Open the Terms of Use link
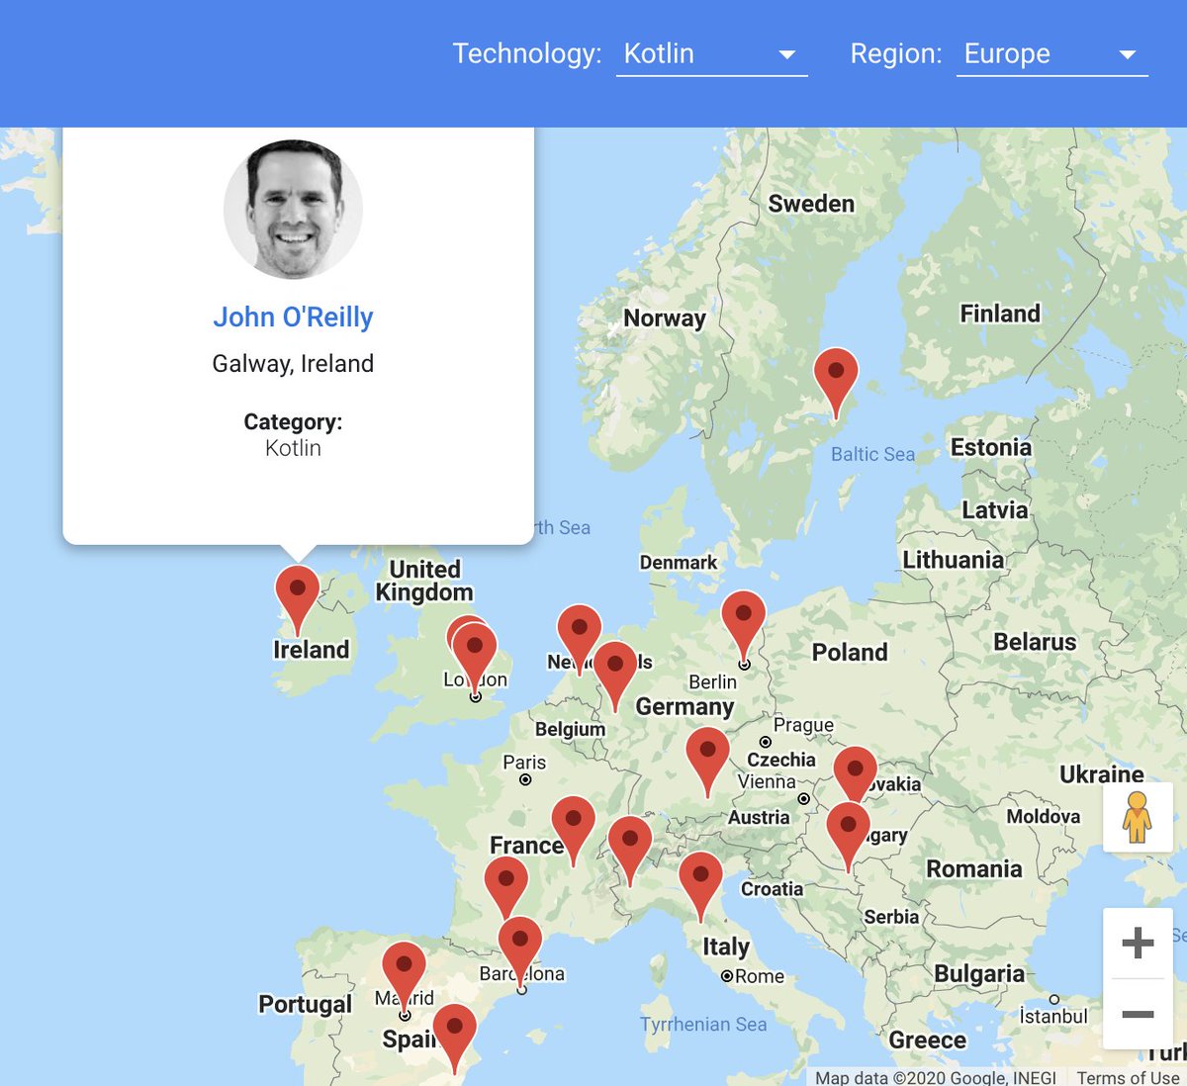1187x1086 pixels. 1128,1077
